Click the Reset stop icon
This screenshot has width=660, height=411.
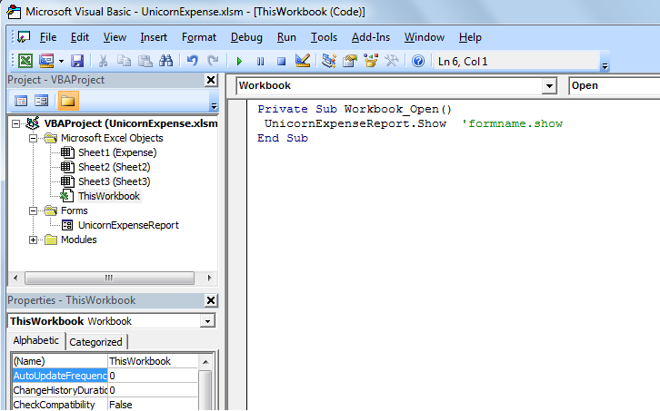tap(281, 62)
